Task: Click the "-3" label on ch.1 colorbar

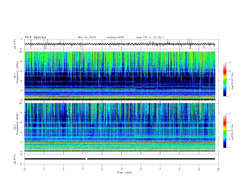Action: point(229,62)
